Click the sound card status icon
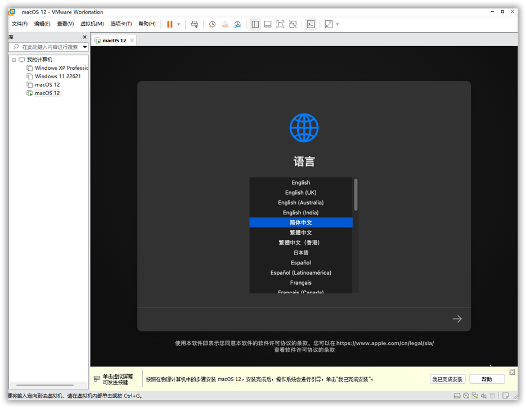 [x=483, y=396]
